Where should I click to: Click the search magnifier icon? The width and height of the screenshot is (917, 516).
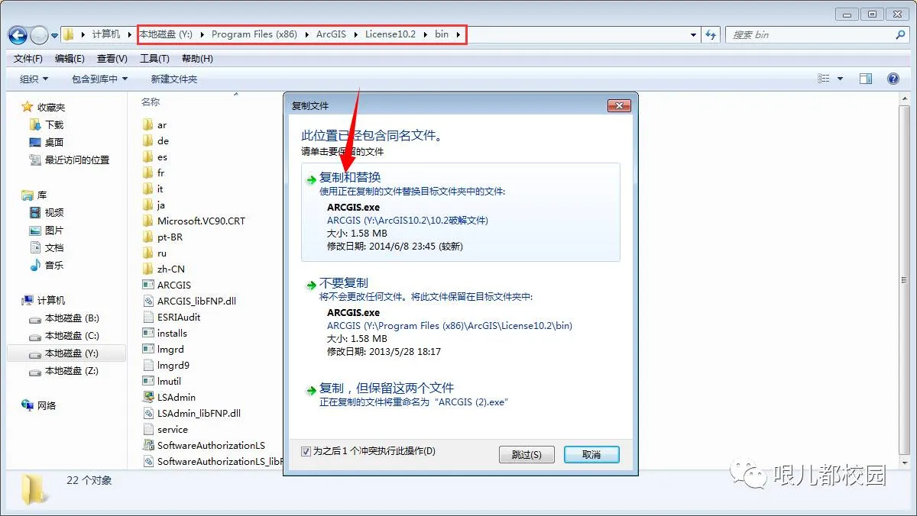pos(900,34)
